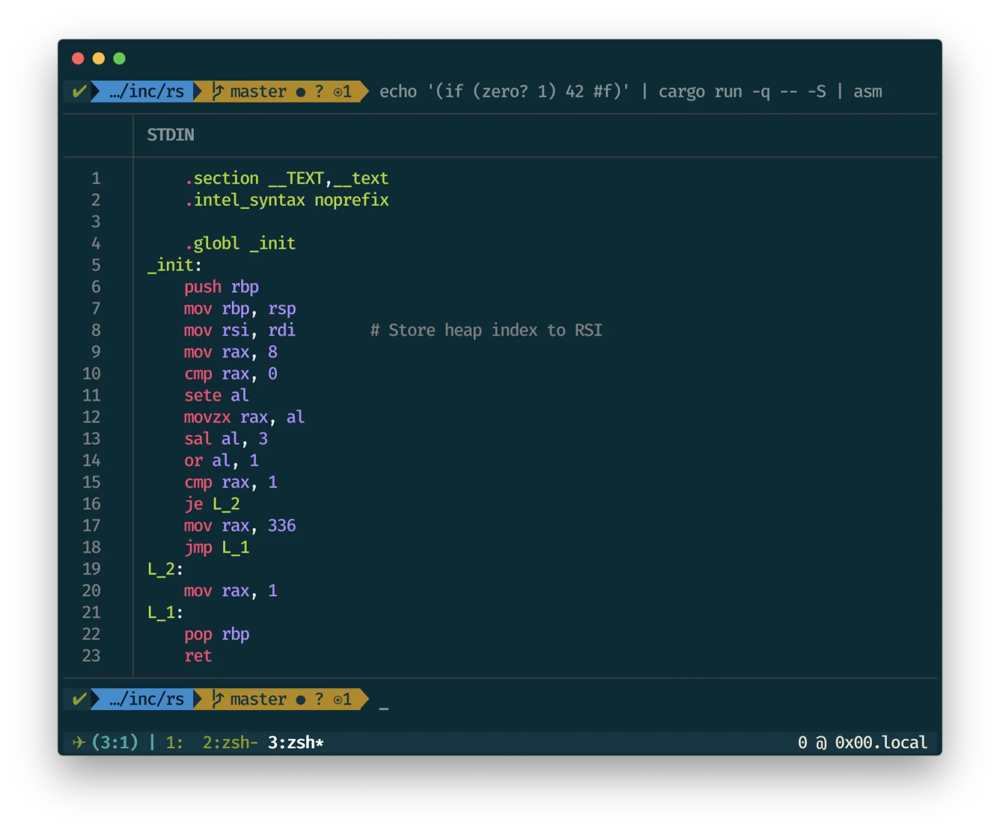Select the tmux window '2:zsh-'

[230, 742]
